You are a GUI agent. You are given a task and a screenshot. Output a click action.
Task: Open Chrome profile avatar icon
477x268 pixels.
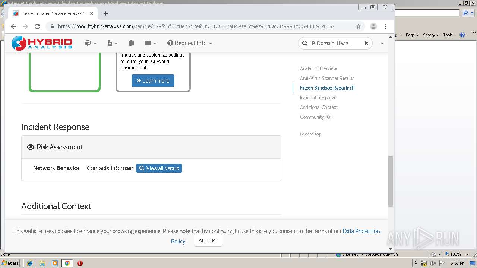coord(373,26)
